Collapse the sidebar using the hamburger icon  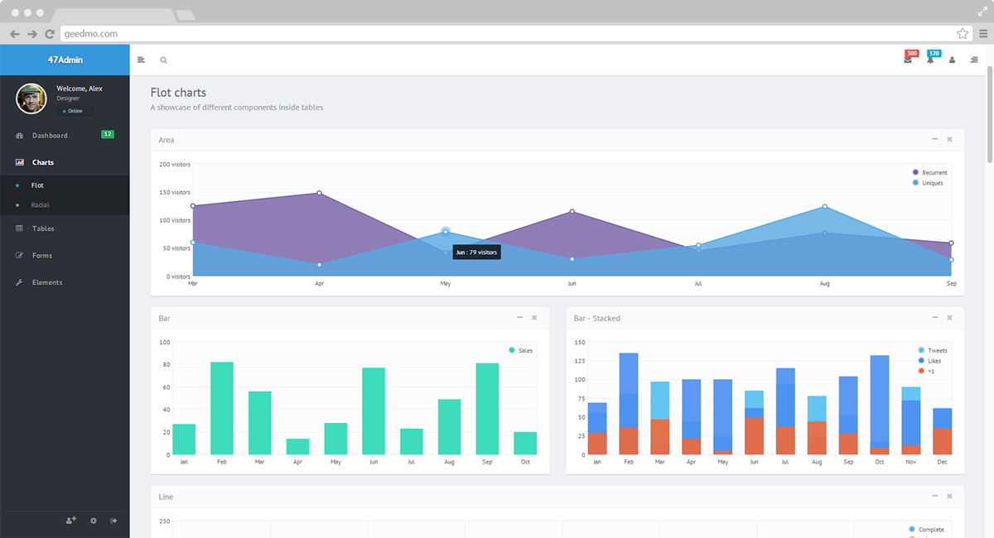(141, 60)
